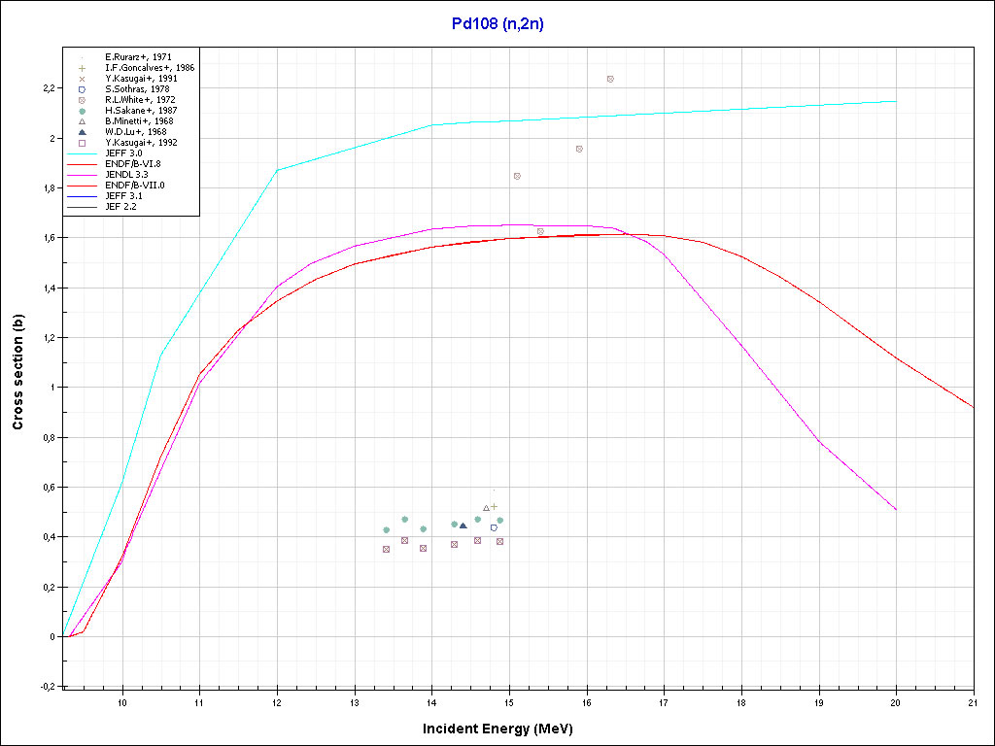Click the Y.Kasugai 1992 square marker icon
Viewport: 995px width, 746px height.
click(83, 143)
